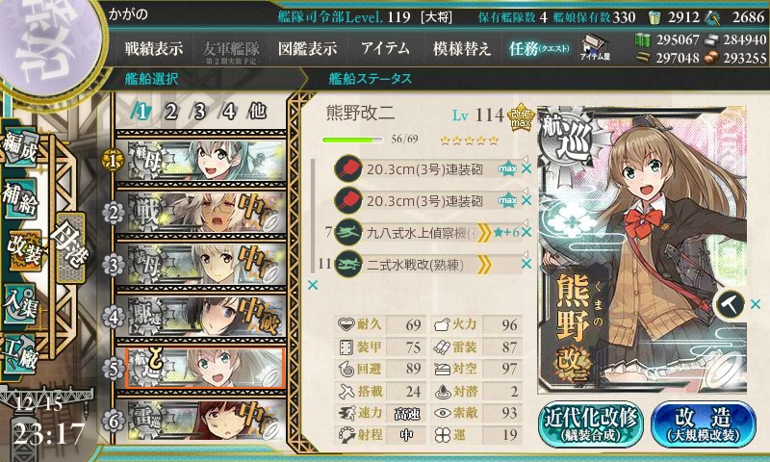Switch to fleet 3 tab

(199, 112)
